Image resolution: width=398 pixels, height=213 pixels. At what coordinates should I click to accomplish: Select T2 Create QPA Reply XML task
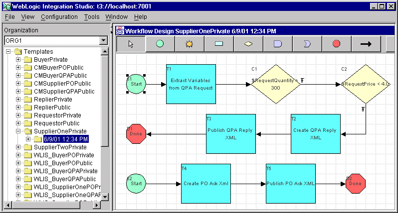tap(316, 134)
